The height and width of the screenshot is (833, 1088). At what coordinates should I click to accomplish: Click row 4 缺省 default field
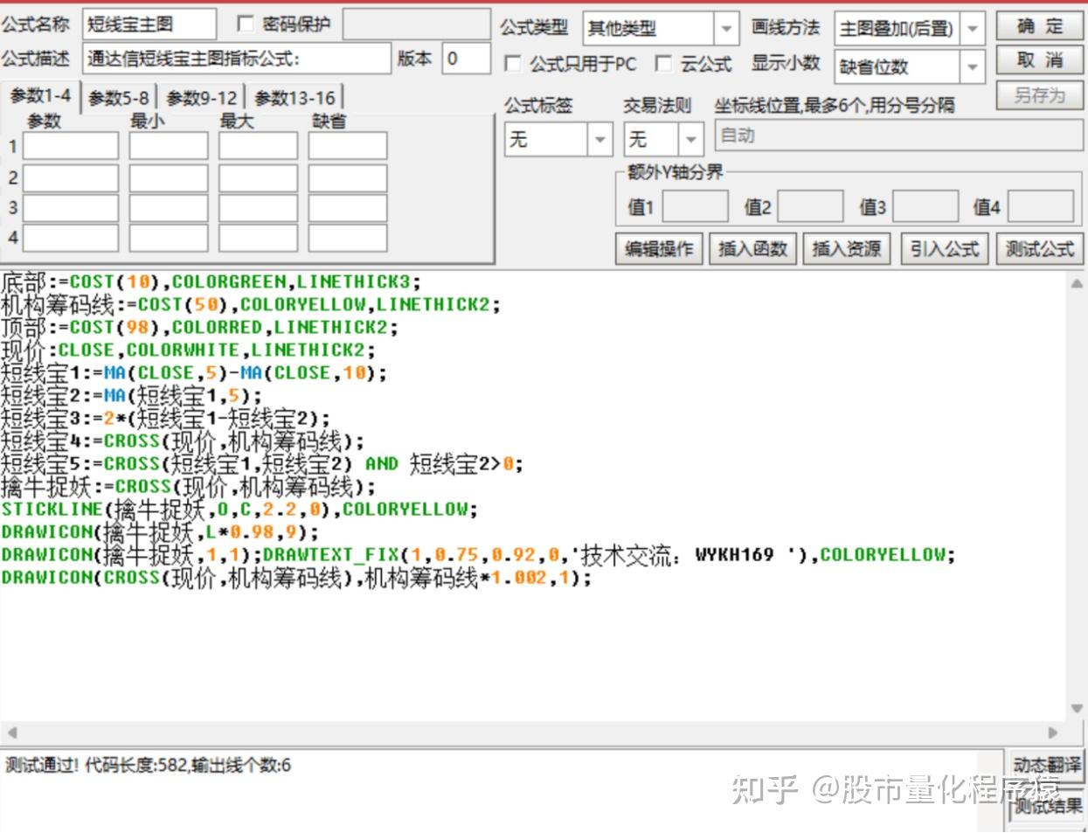(x=348, y=238)
